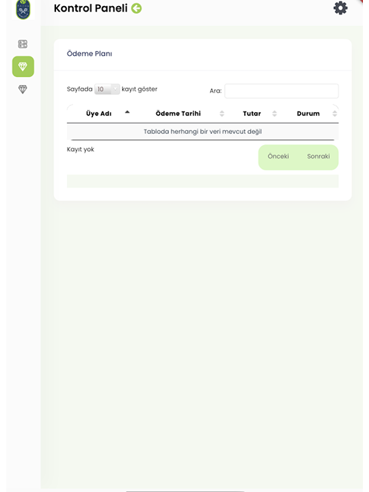Click the green back arrow beside Kontrol Paneli

(x=136, y=8)
